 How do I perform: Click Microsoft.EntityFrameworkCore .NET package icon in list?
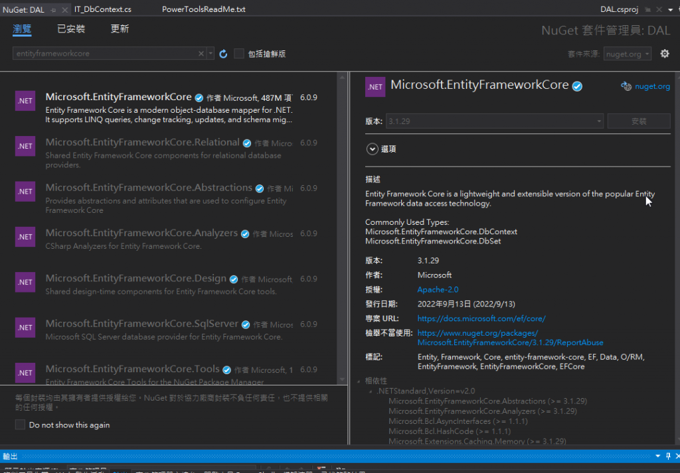(25, 100)
